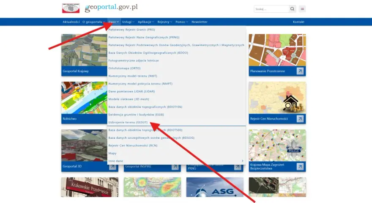
Task: Open PRNG tile arrow icon
Action: point(238,167)
